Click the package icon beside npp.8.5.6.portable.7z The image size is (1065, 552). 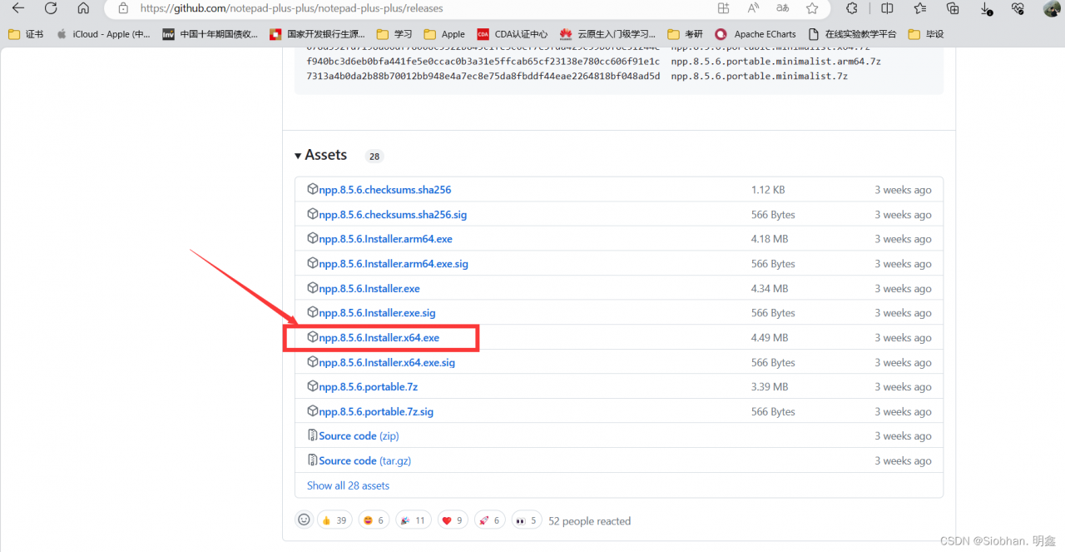click(313, 387)
